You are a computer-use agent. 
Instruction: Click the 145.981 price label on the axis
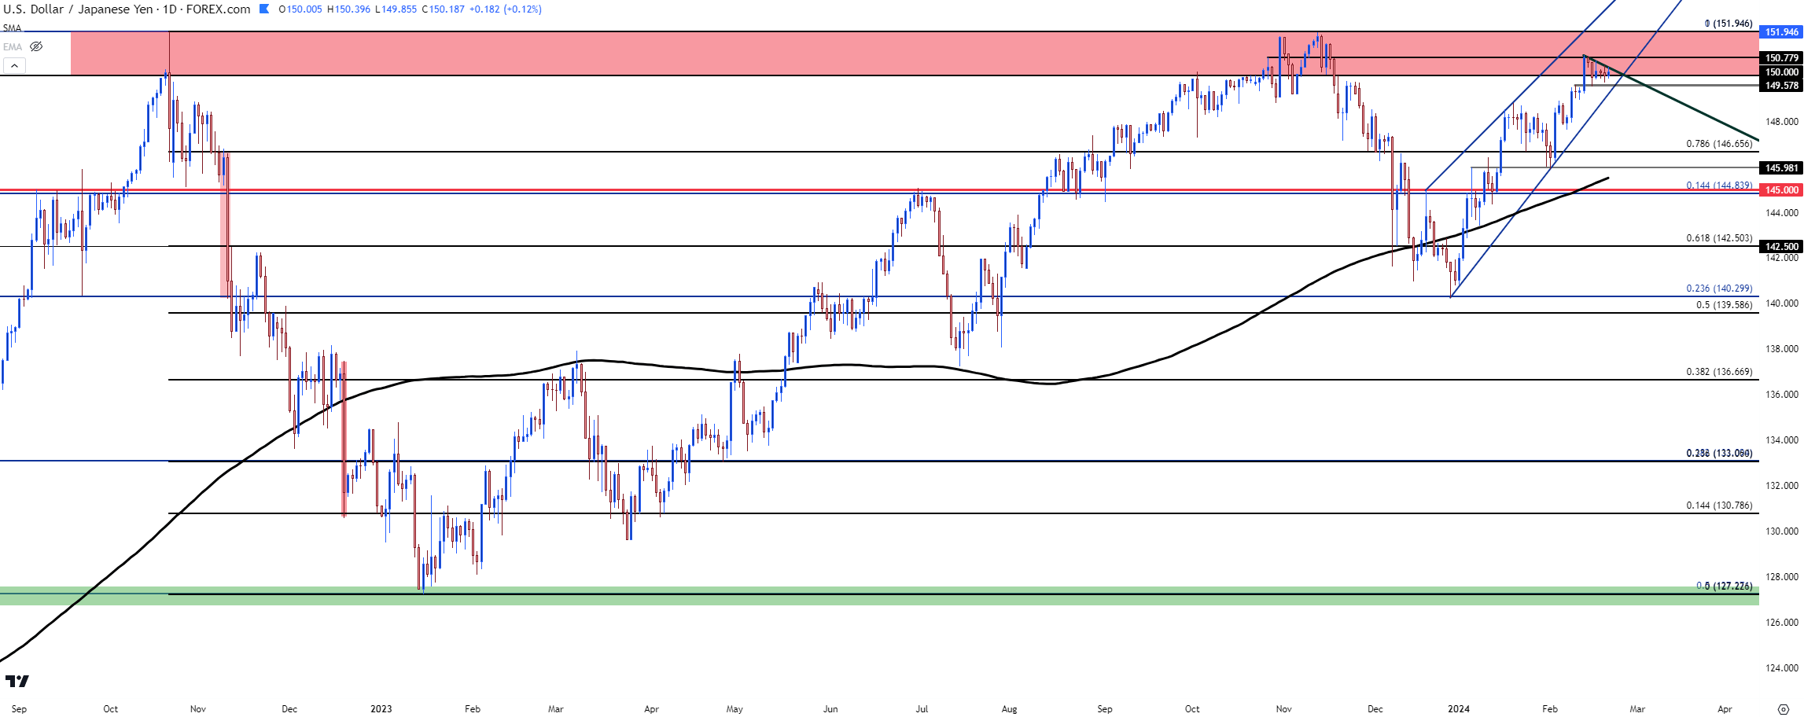pyautogui.click(x=1781, y=167)
